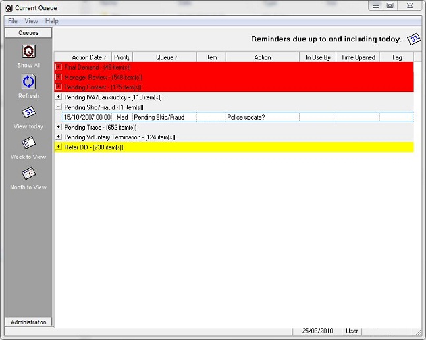
Task: Click the Show All queue icon
Action: (28, 52)
